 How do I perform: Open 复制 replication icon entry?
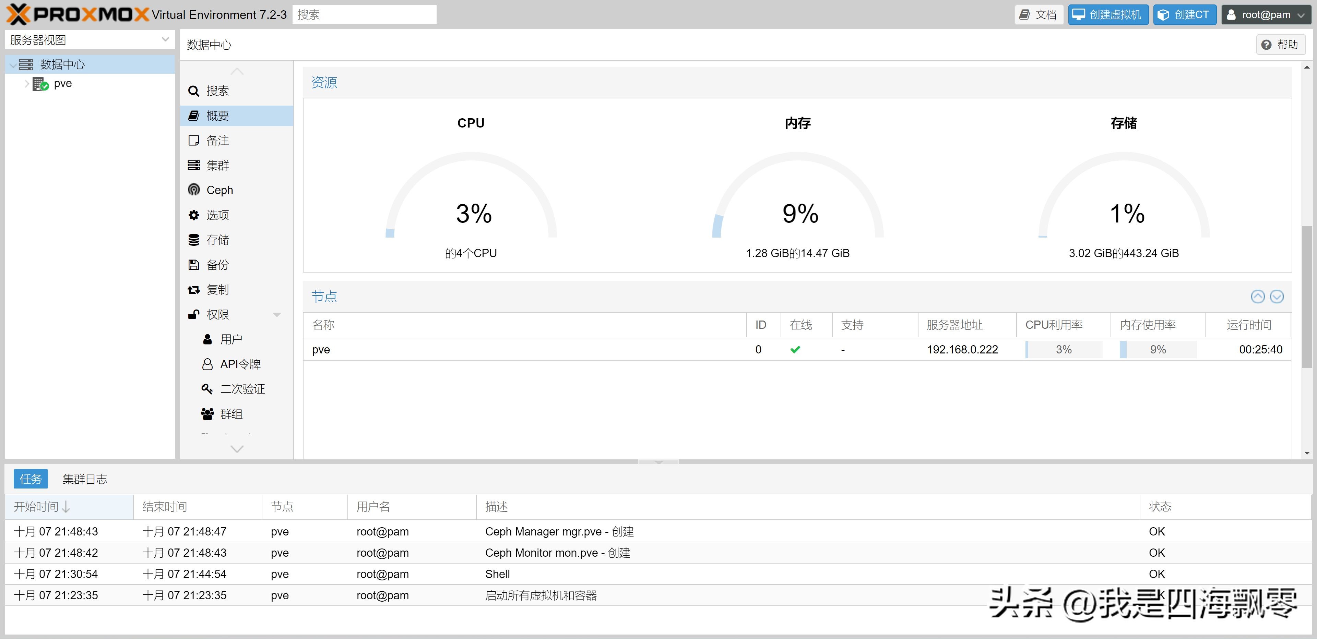click(193, 290)
